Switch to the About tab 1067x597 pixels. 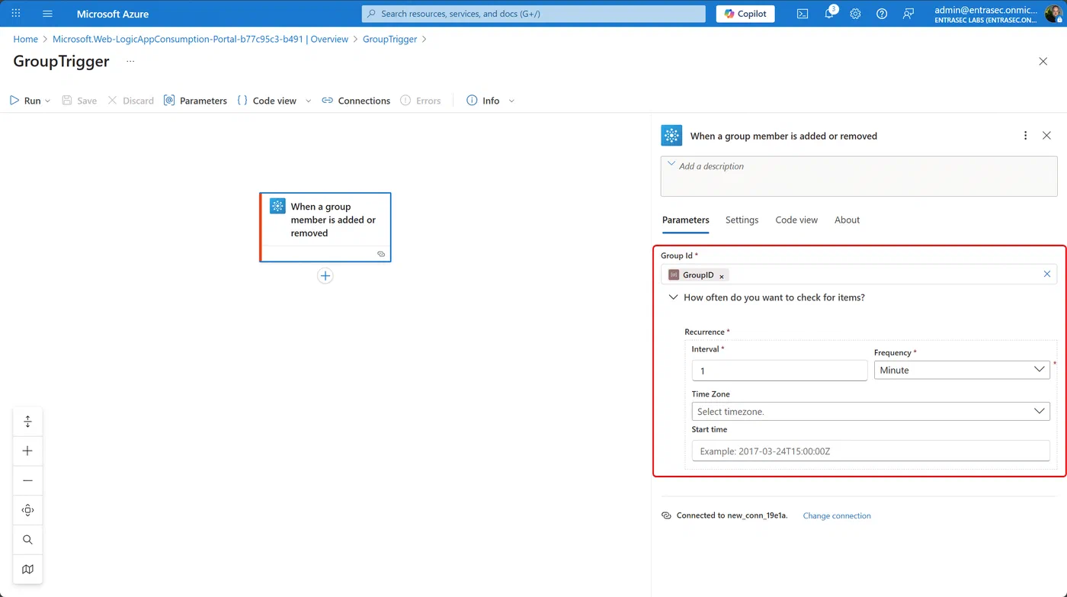click(847, 220)
